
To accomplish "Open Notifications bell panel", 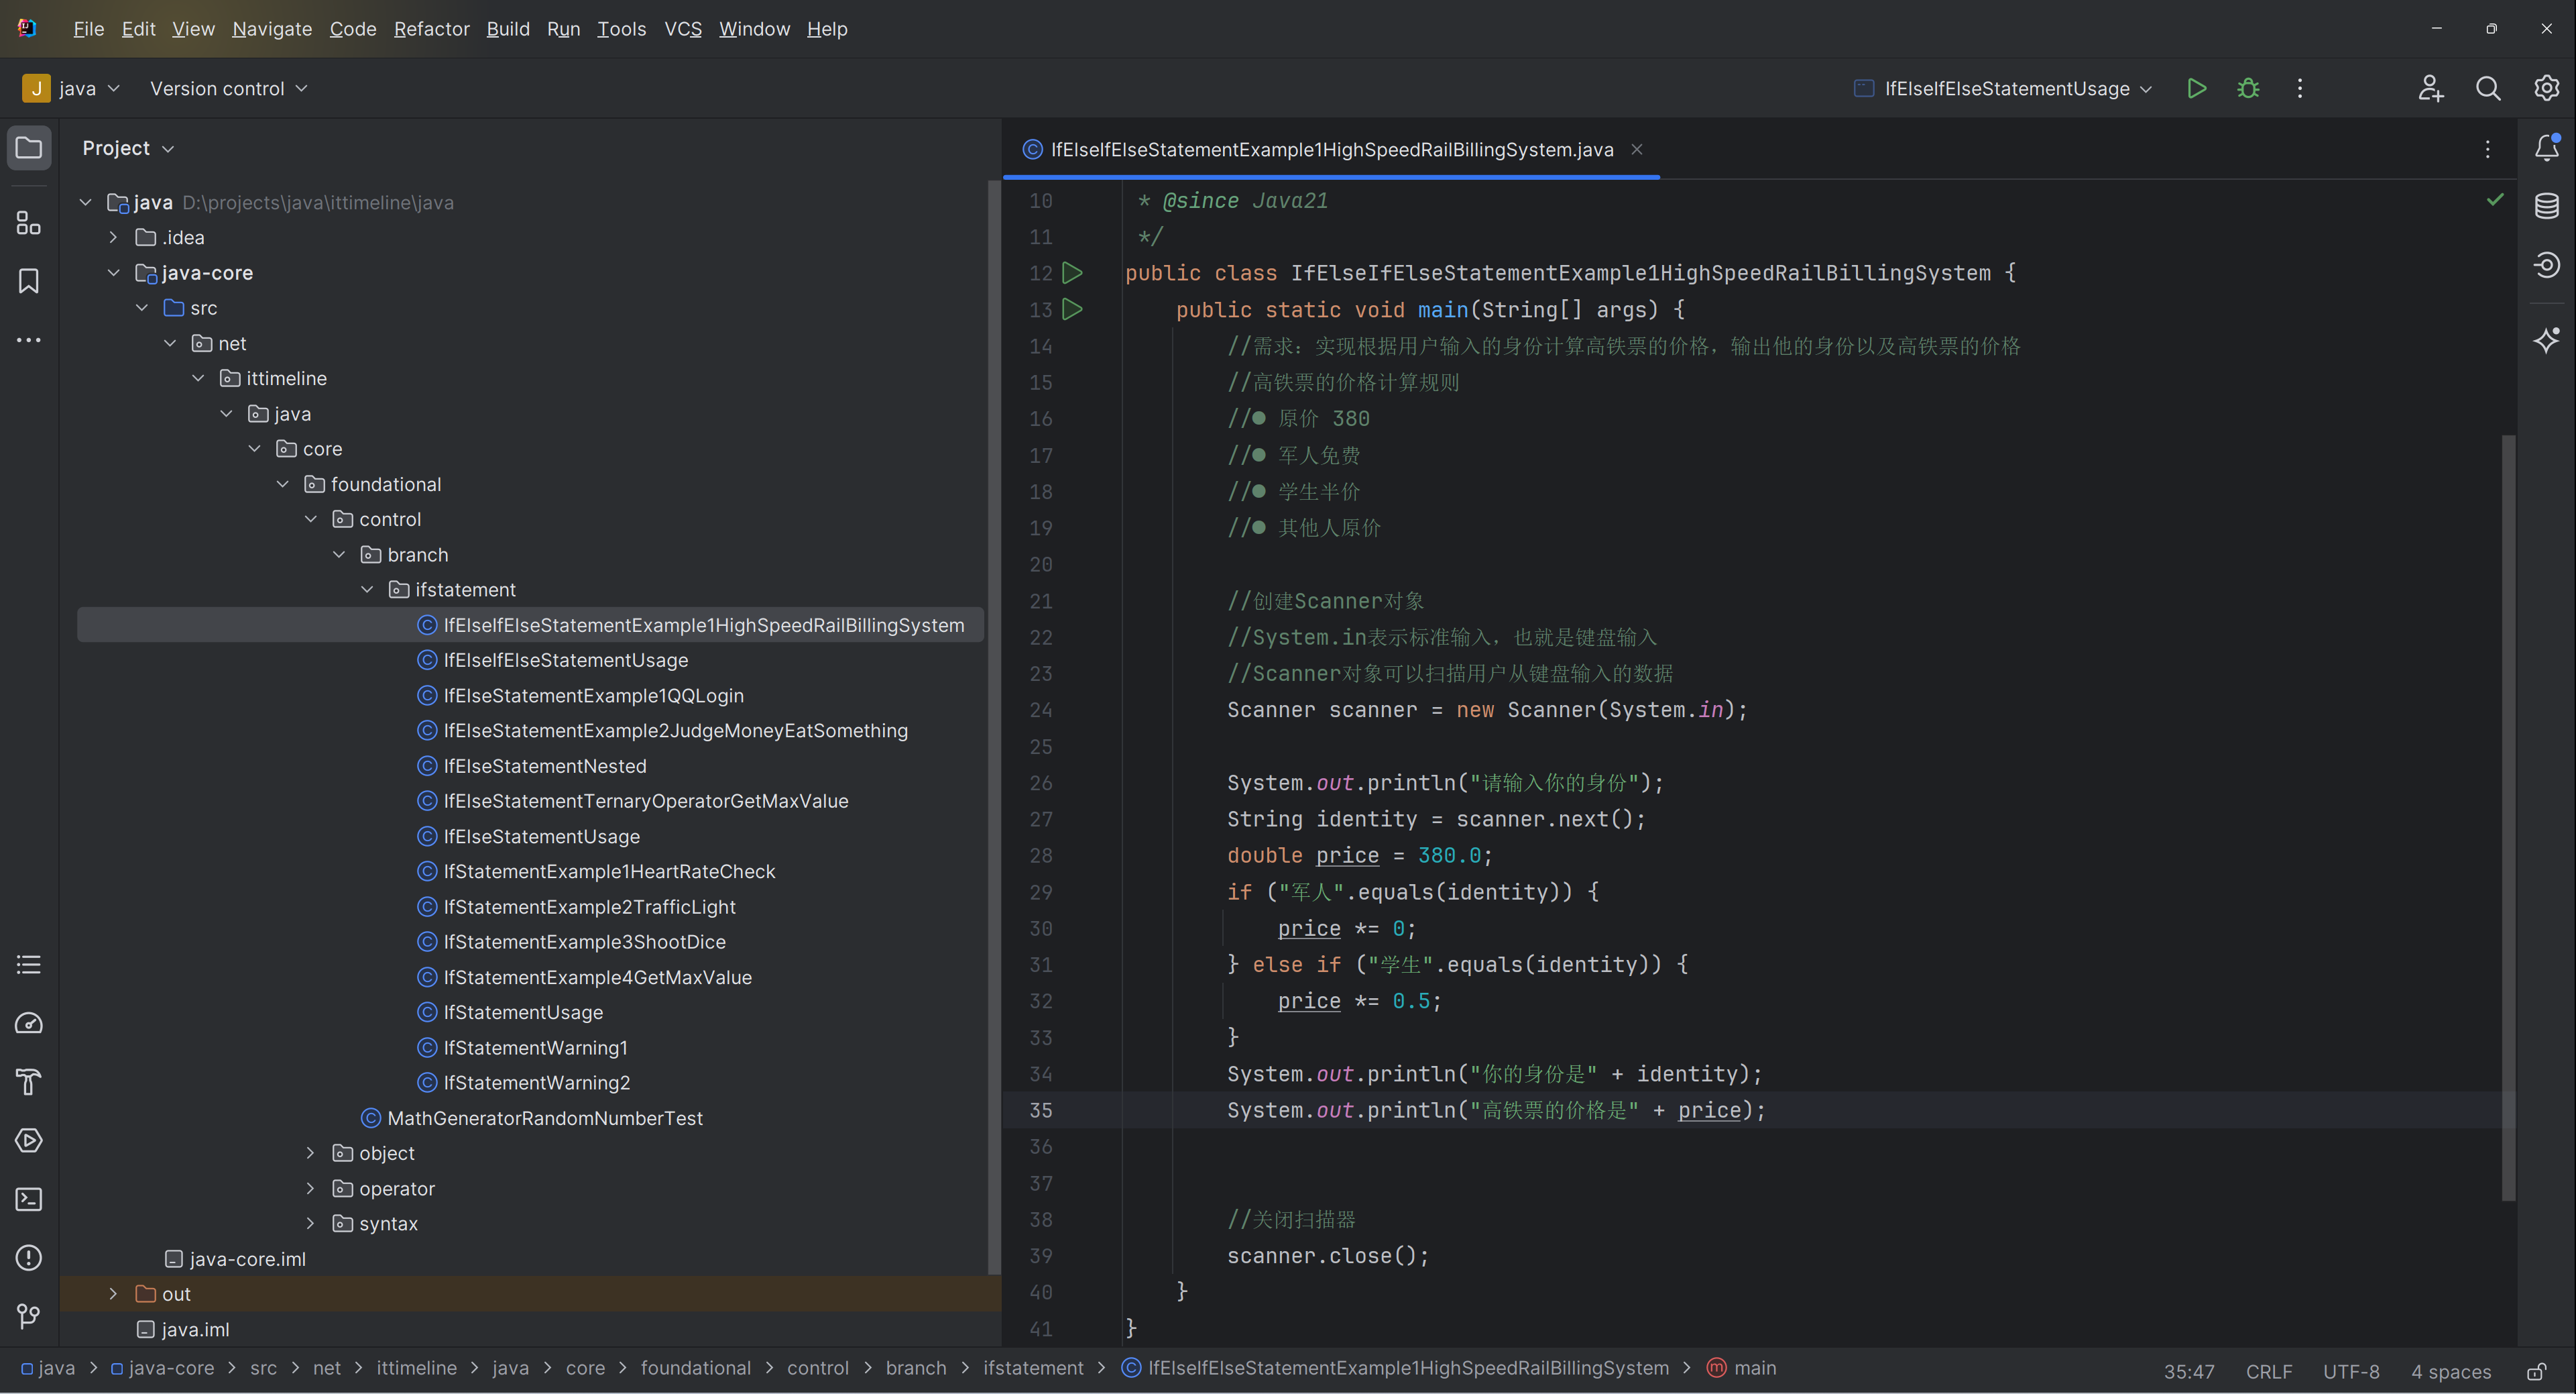I will 2547,148.
